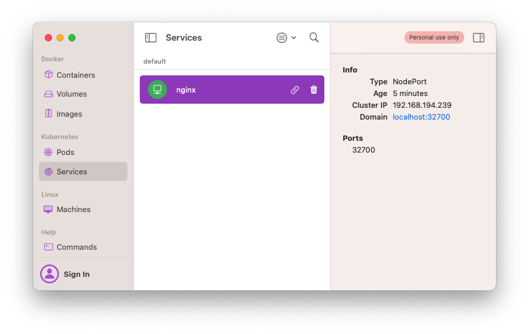The image size is (529, 334).
Task: Click the user avatar icon
Action: pos(50,274)
